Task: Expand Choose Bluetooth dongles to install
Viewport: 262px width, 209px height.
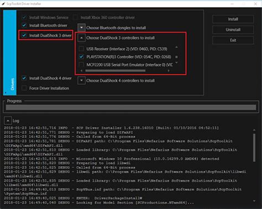Action: (x=81, y=28)
